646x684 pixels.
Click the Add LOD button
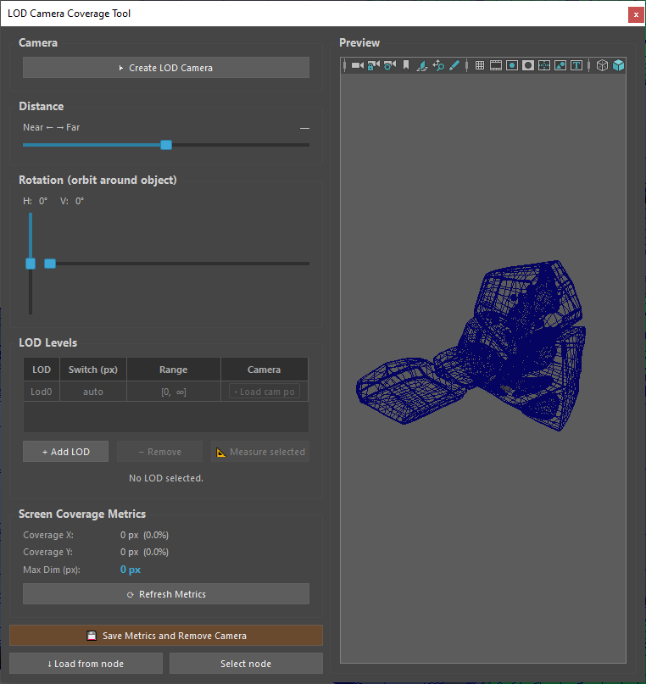point(66,452)
